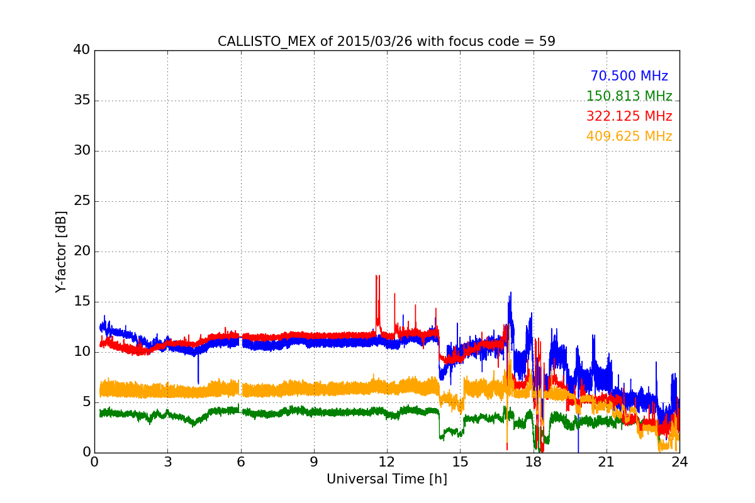Click the x-axis tick label 24
The image size is (755, 503).
(679, 462)
